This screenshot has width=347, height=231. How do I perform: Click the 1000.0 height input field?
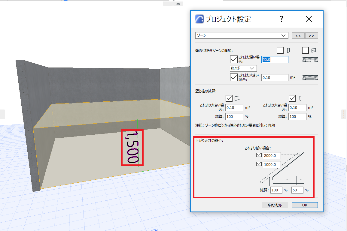(x=272, y=164)
